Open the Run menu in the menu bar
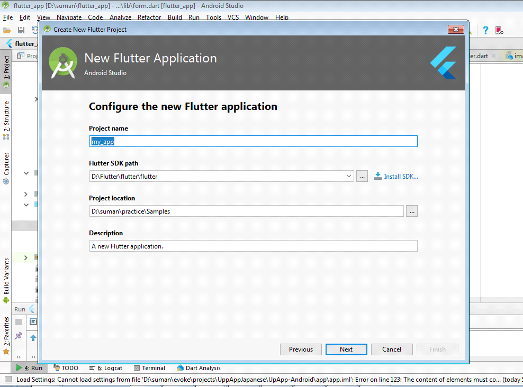Viewport: 523px width, 387px height. [194, 17]
